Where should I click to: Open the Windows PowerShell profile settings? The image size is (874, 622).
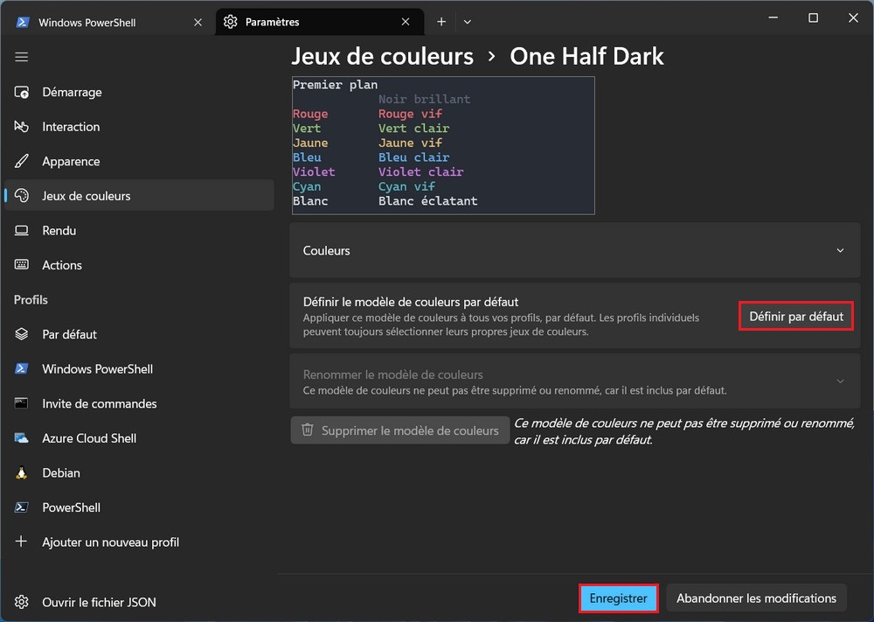coord(139,368)
